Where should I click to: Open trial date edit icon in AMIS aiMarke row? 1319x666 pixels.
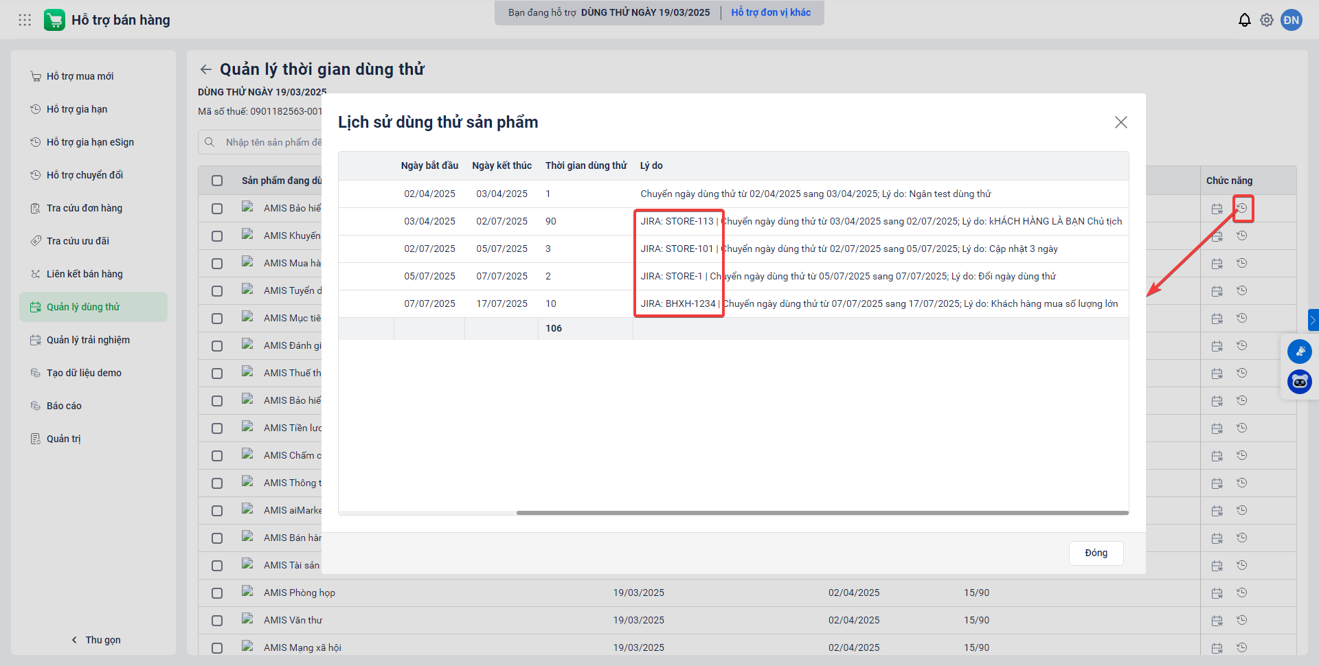click(x=1217, y=511)
